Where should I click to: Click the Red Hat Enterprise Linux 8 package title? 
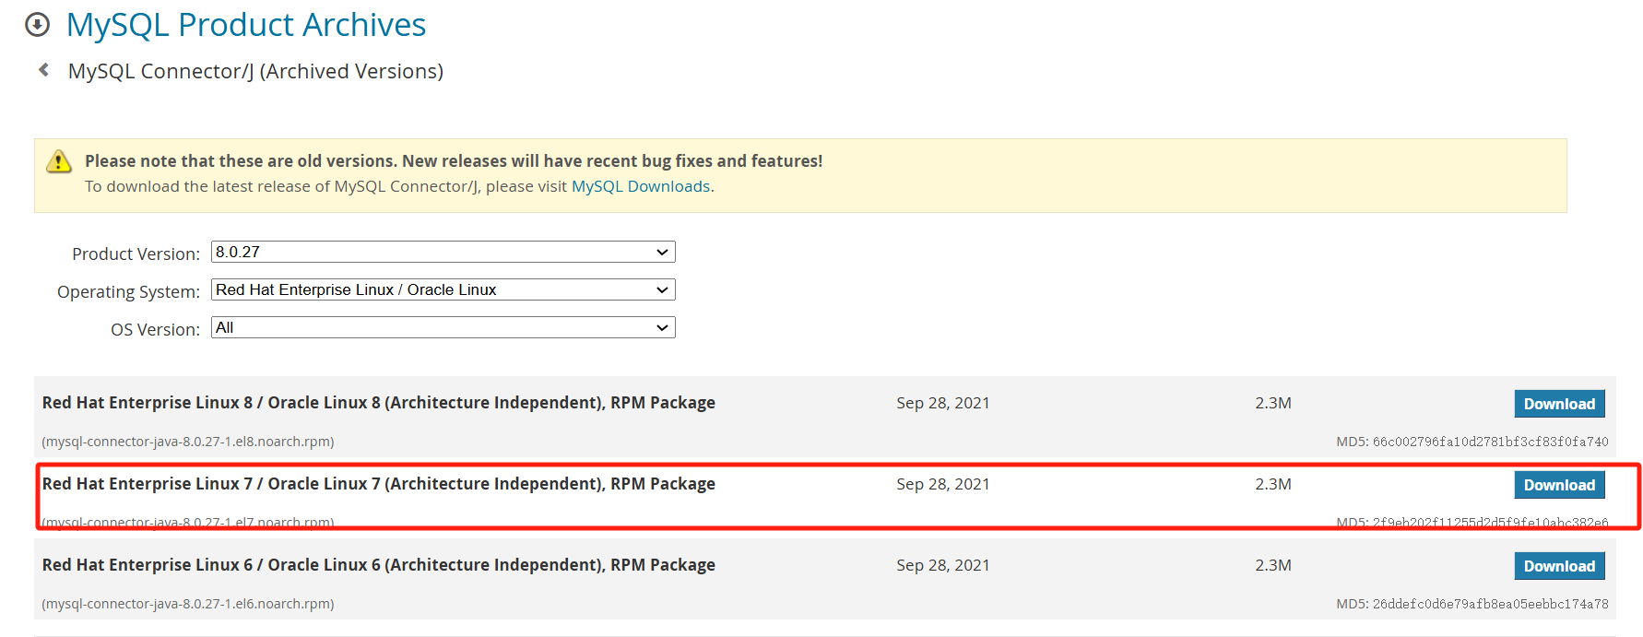click(379, 403)
